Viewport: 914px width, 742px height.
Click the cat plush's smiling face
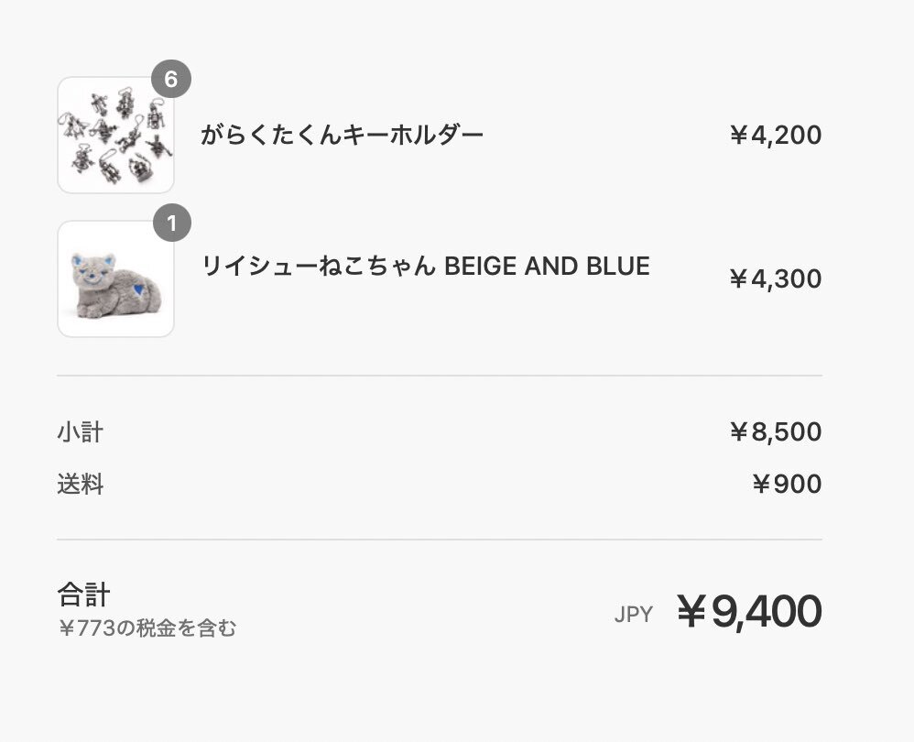(x=92, y=272)
